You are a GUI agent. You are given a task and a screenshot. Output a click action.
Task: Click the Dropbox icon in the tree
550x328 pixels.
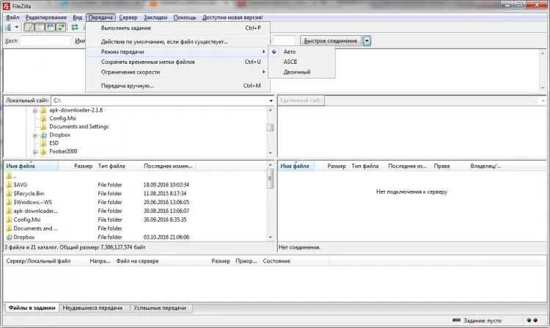click(x=43, y=135)
